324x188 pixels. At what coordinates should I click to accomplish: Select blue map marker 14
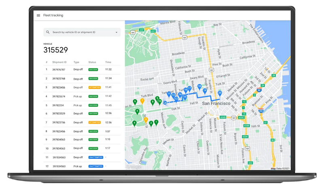[x=180, y=95]
